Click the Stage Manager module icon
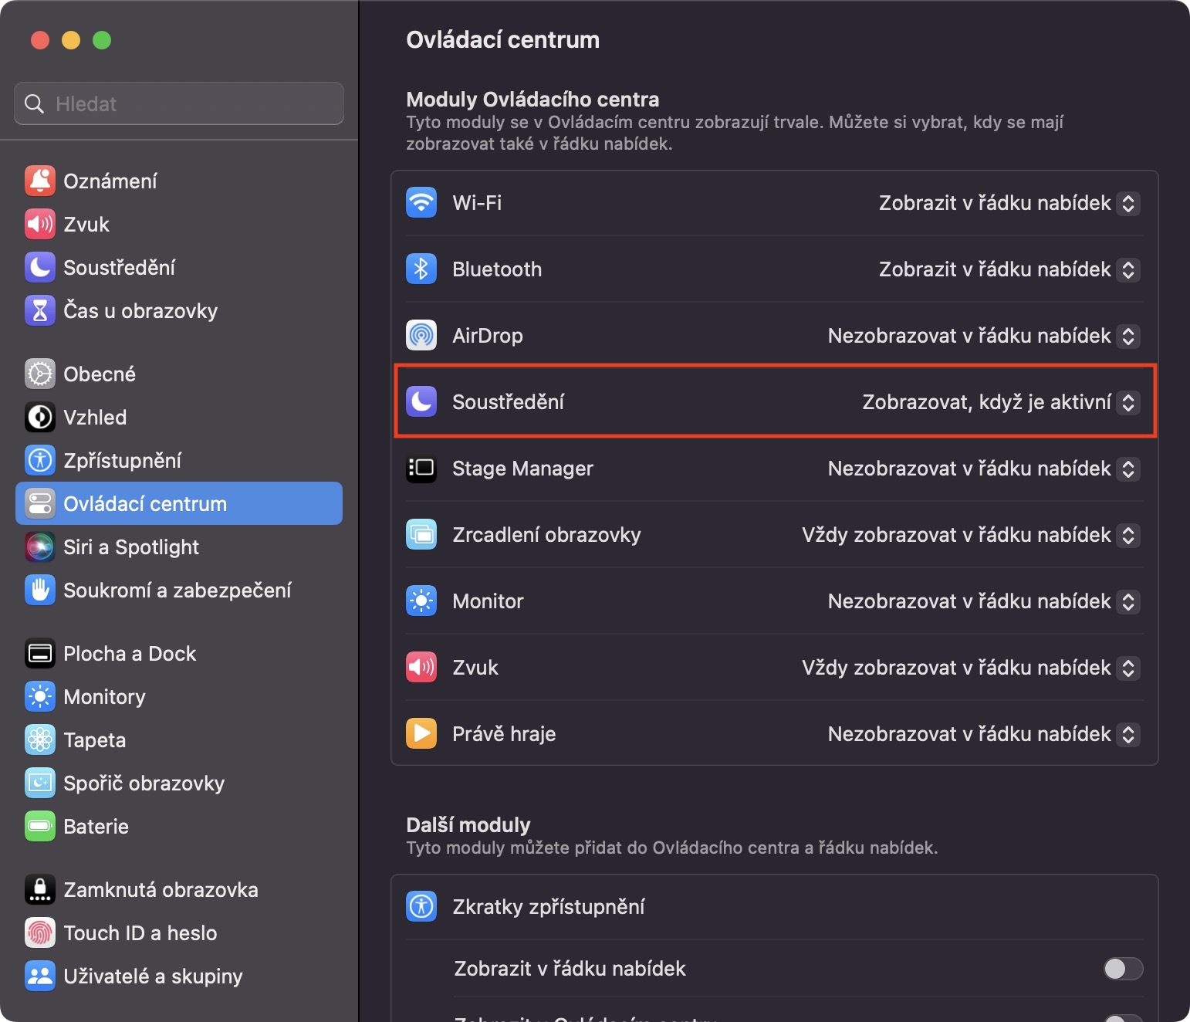Image resolution: width=1190 pixels, height=1022 pixels. click(x=421, y=469)
